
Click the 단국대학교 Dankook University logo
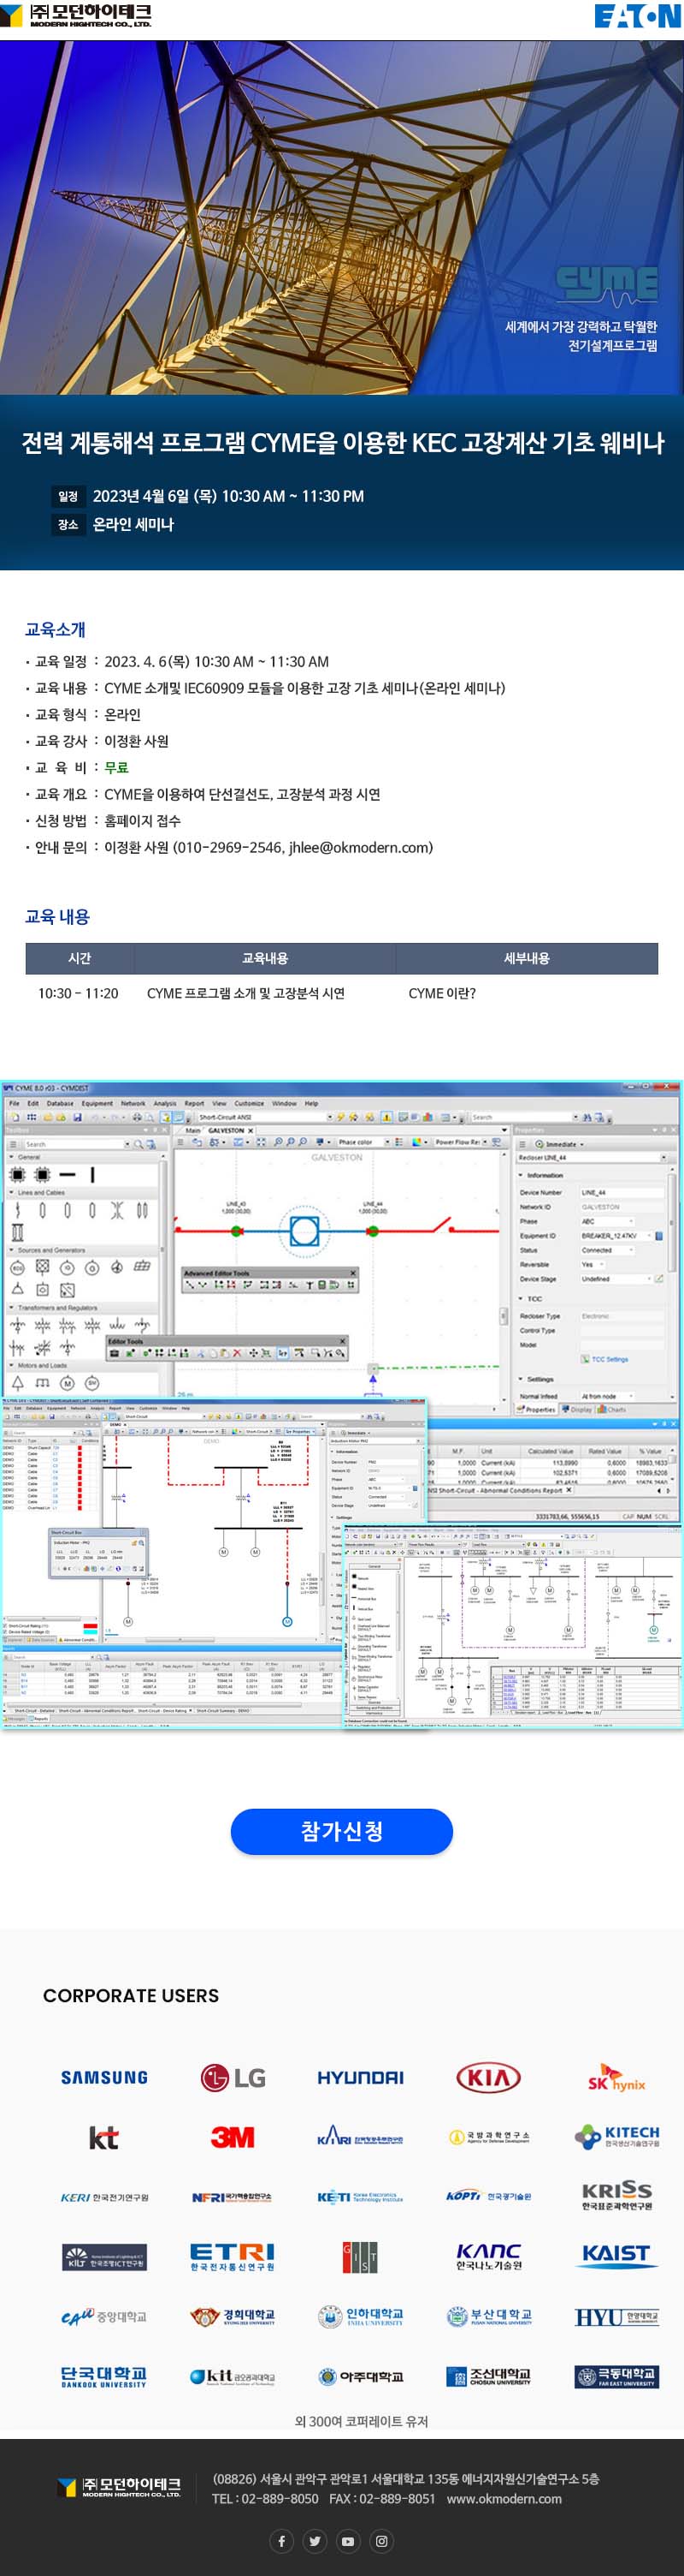(103, 2377)
